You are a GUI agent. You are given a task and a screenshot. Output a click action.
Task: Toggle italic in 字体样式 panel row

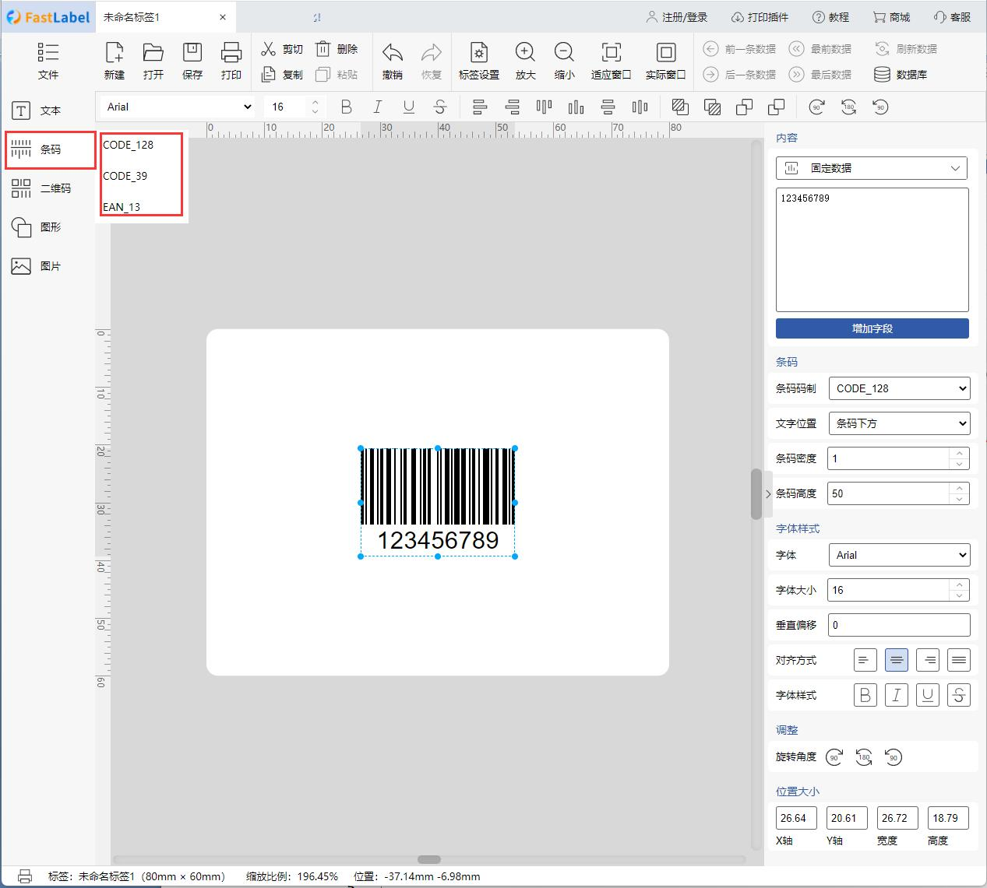tap(896, 695)
